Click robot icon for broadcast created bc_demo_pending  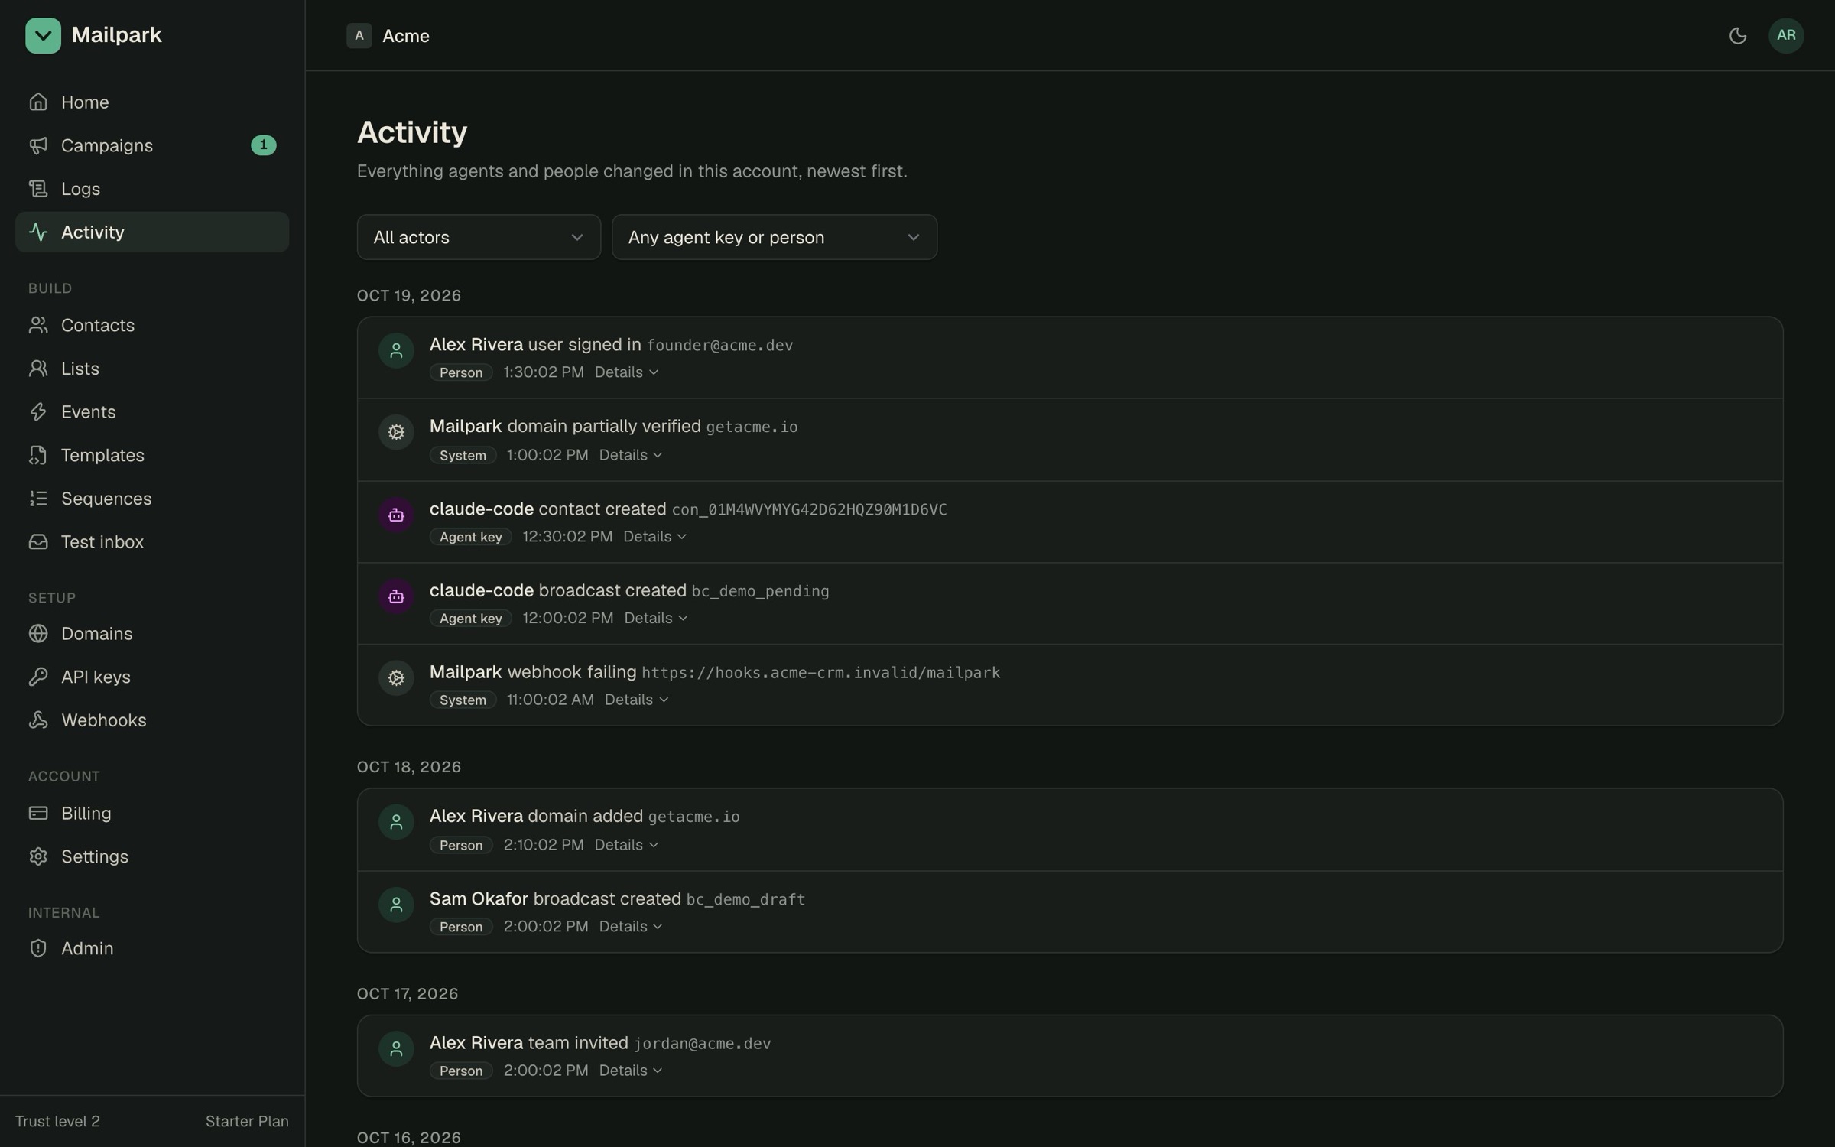click(396, 596)
